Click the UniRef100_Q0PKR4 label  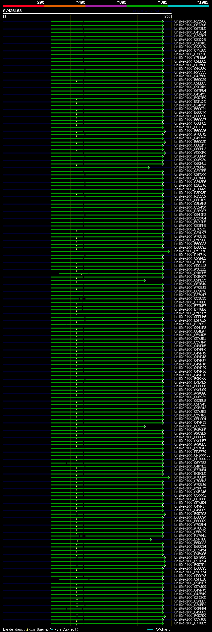[x=190, y=609]
